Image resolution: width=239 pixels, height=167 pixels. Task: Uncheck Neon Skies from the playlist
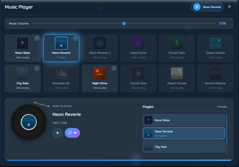[37, 38]
